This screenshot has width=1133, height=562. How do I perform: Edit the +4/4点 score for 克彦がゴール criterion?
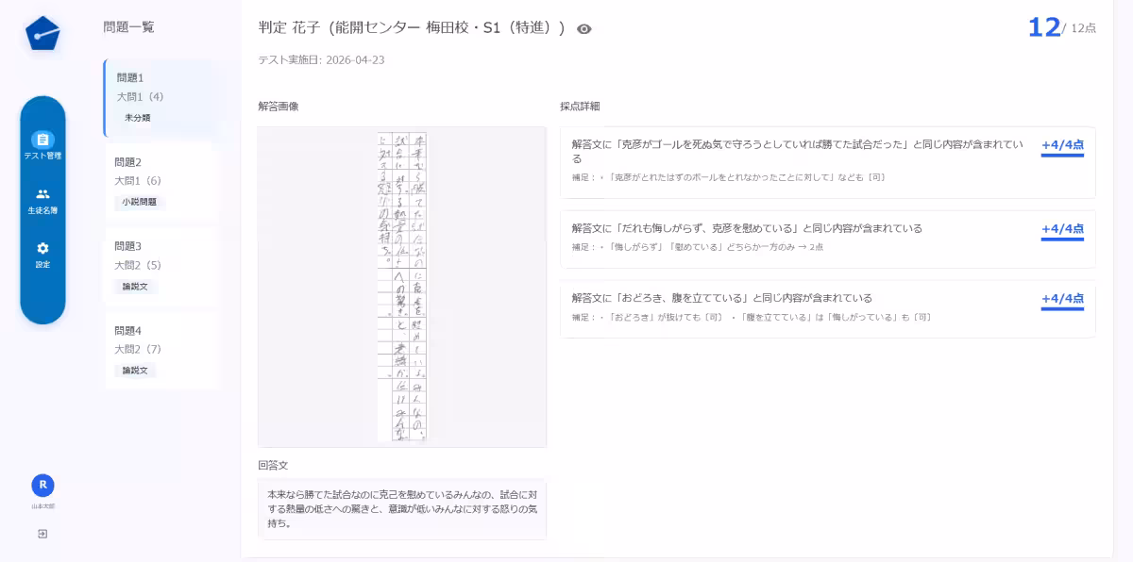pyautogui.click(x=1062, y=146)
